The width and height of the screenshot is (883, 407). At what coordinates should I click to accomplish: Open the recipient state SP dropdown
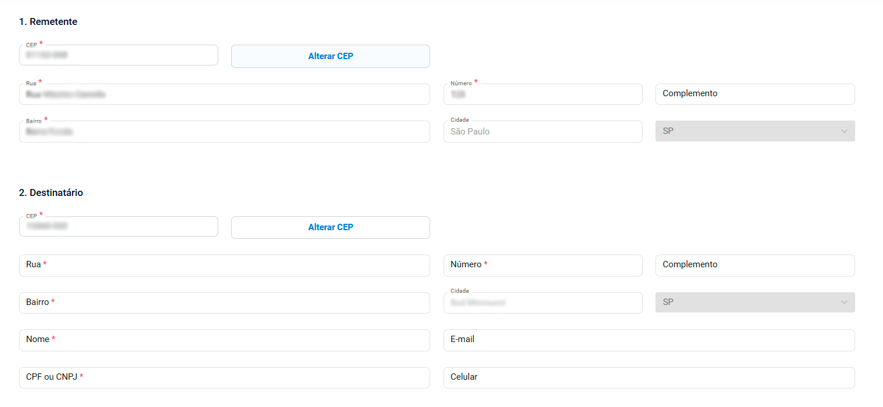coord(755,303)
